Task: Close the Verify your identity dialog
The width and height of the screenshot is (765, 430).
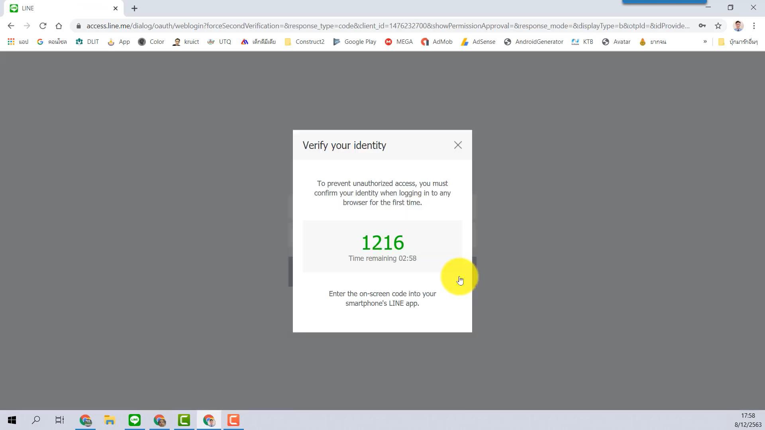Action: point(458,145)
